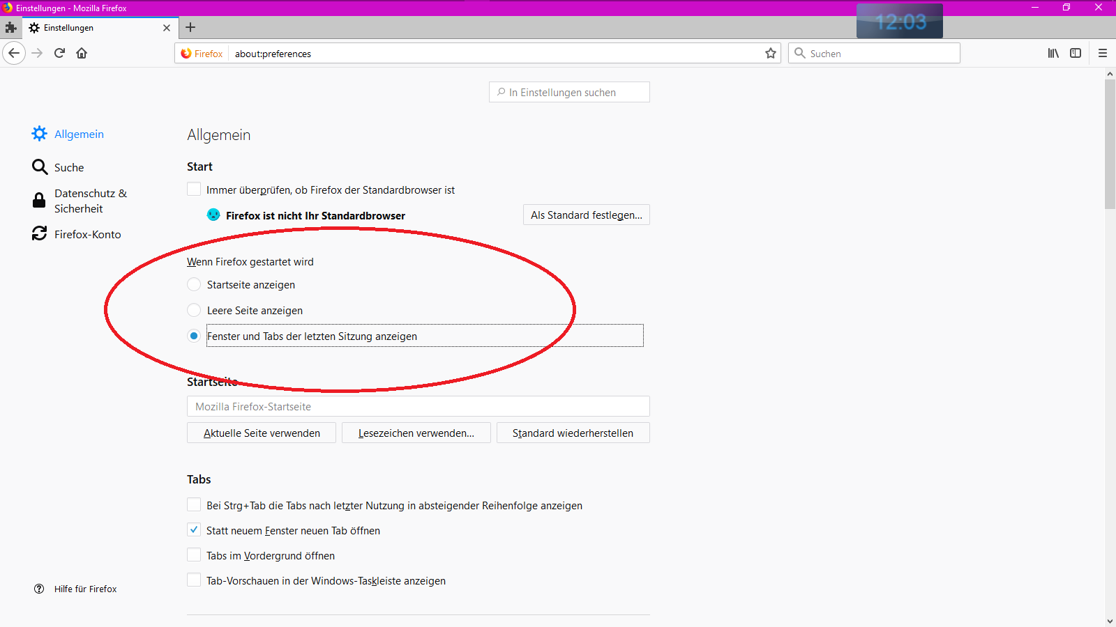Click 'Lesezeichen verwenden...' button
The height and width of the screenshot is (627, 1116).
(416, 433)
